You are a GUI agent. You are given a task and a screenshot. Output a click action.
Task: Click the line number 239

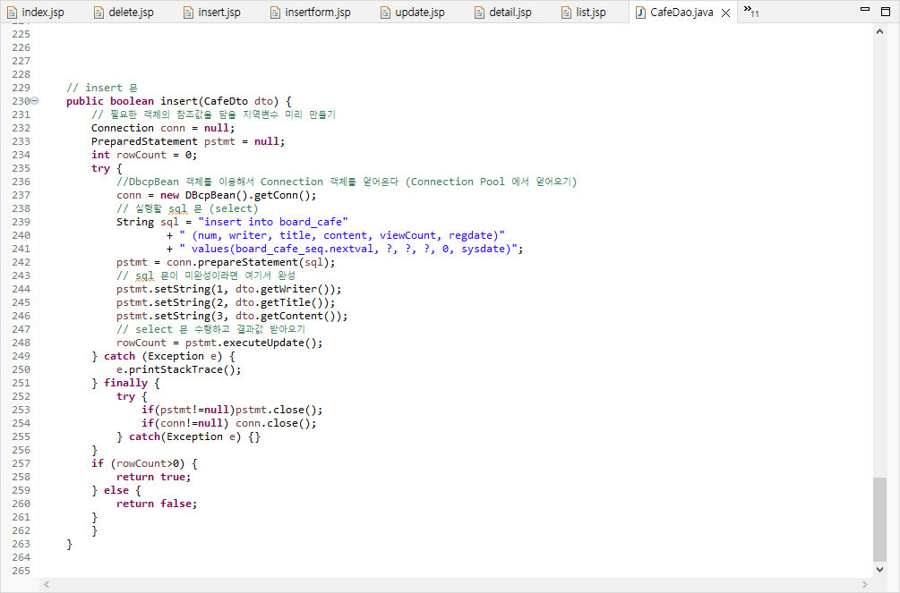pyautogui.click(x=21, y=222)
